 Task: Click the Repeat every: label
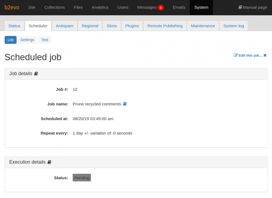[54, 133]
